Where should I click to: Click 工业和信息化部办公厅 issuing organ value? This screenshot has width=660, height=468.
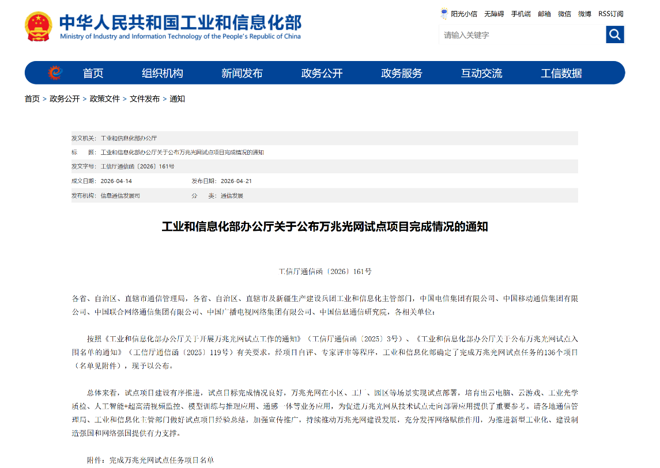coord(129,138)
